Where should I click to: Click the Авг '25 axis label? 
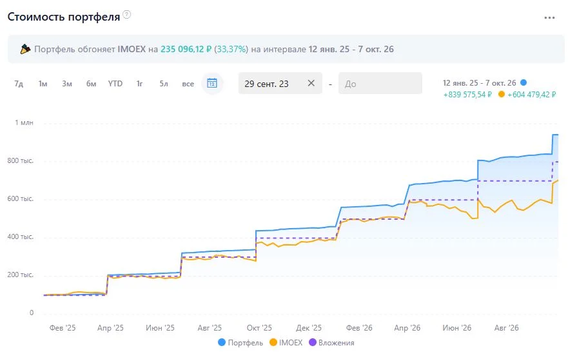coord(210,328)
